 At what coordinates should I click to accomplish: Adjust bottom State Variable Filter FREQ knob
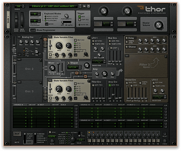pos(59,89)
